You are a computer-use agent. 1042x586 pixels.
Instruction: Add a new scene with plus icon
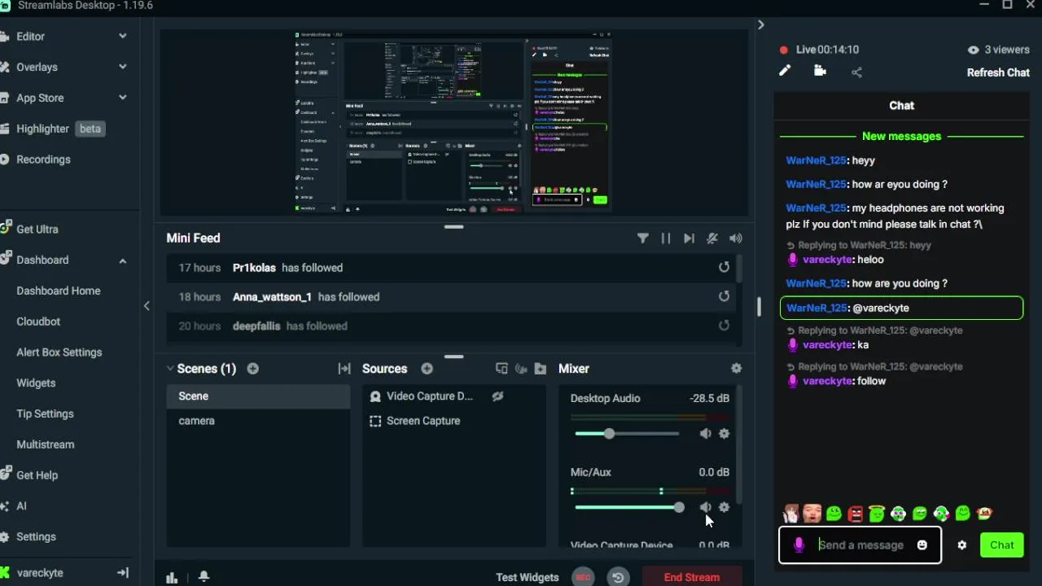pos(253,369)
